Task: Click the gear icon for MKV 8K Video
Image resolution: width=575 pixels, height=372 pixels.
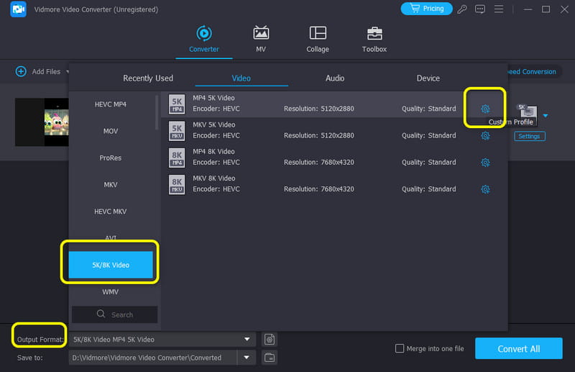Action: [485, 189]
